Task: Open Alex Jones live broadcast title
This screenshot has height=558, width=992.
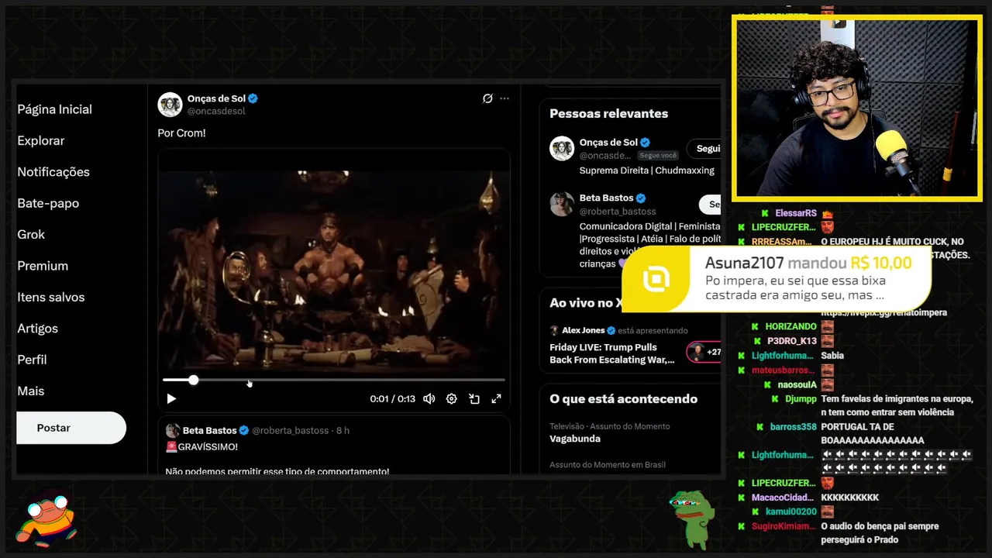Action: [614, 353]
